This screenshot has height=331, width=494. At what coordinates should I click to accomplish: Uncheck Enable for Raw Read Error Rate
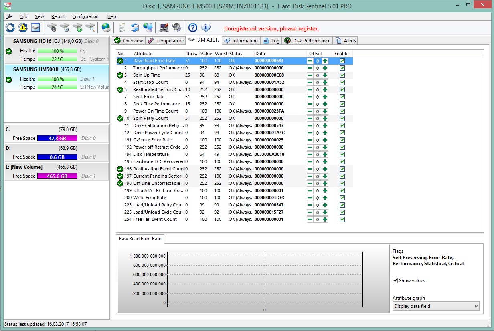pyautogui.click(x=342, y=61)
